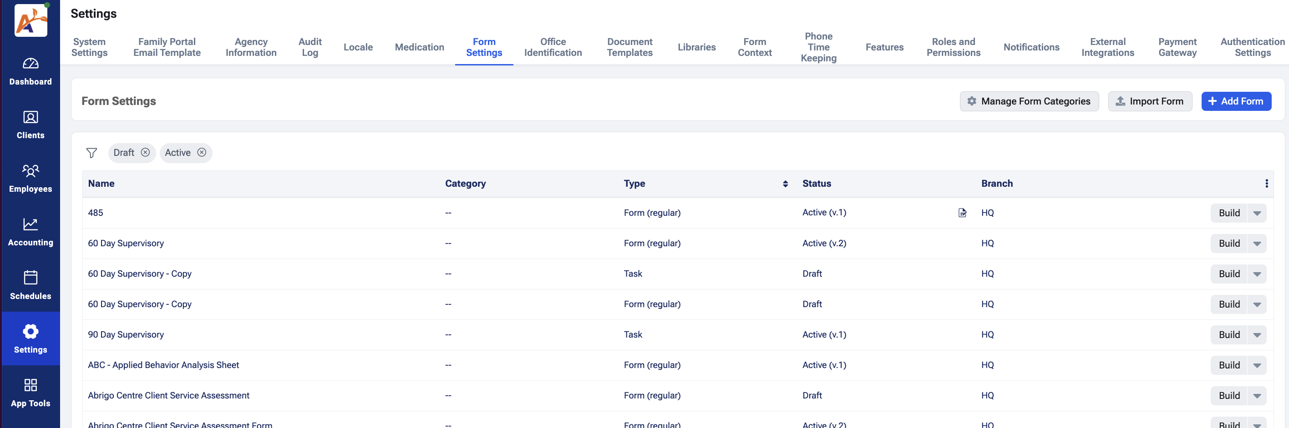Open App Tools in the sidebar
Image resolution: width=1289 pixels, height=428 pixels.
point(30,393)
